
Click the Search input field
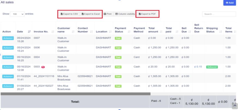(x=219, y=14)
